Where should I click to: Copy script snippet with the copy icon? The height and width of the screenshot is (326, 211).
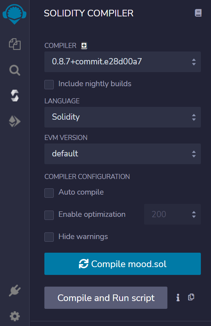(x=191, y=297)
